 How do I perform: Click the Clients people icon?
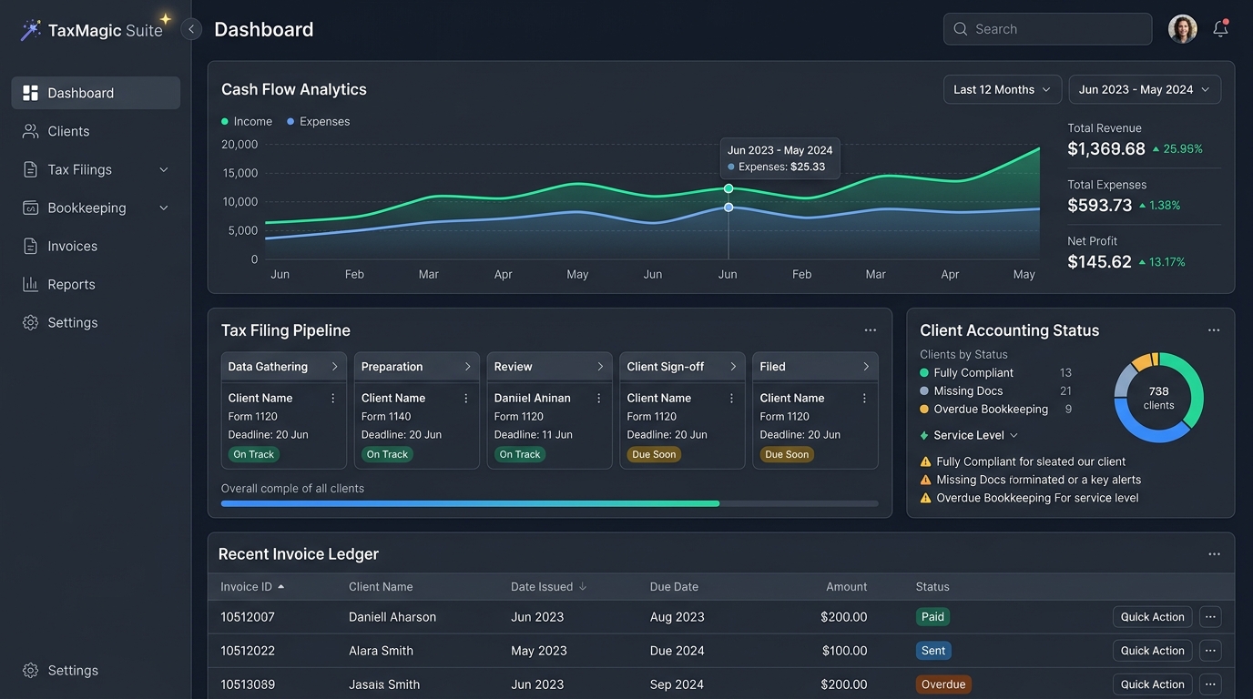(30, 131)
